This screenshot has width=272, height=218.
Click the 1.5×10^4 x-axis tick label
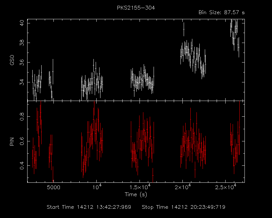tap(140, 187)
